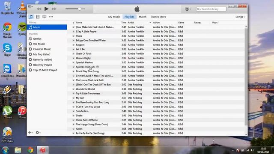Sort songs by the Time column
The height and width of the screenshot is (154, 274).
pos(124,23)
